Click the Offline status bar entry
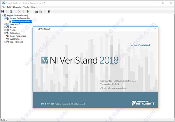Image resolution: width=175 pixels, height=122 pixels. (x=4, y=120)
